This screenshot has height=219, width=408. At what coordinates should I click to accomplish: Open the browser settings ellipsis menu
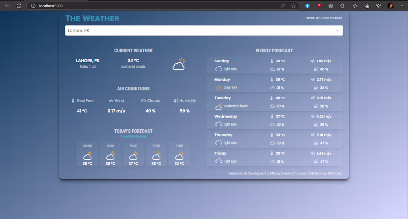tap(402, 6)
